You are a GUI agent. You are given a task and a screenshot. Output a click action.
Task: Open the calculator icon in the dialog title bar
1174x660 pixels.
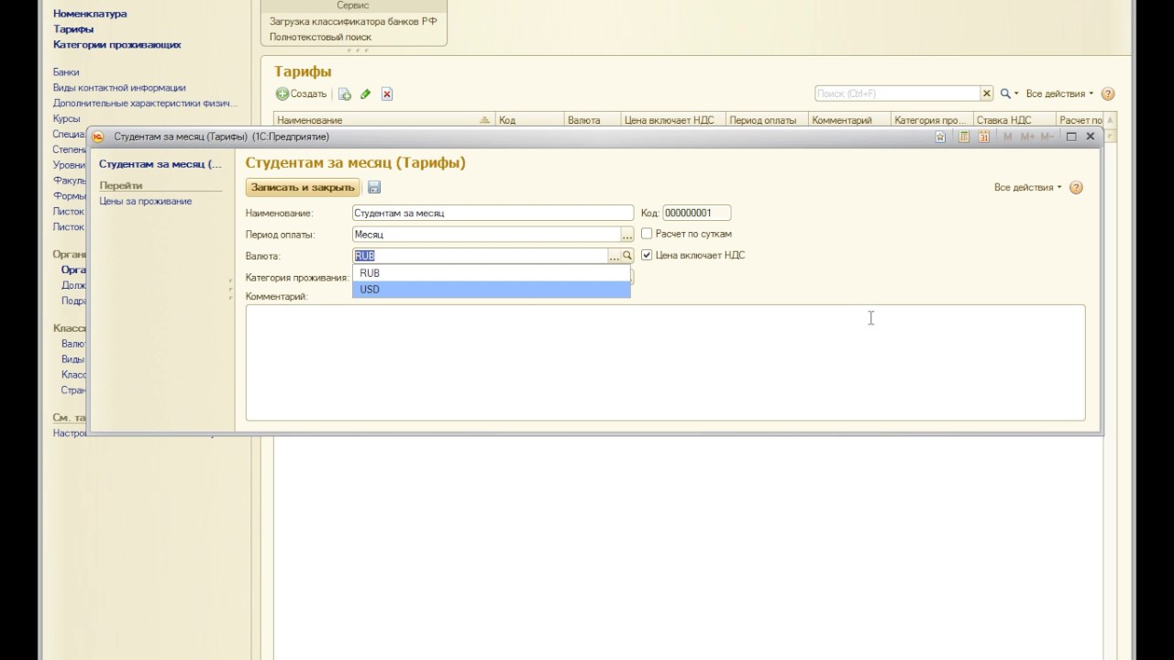click(964, 137)
